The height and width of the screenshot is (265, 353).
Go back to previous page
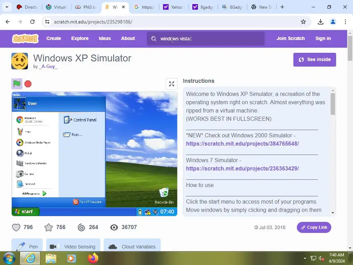click(x=8, y=22)
